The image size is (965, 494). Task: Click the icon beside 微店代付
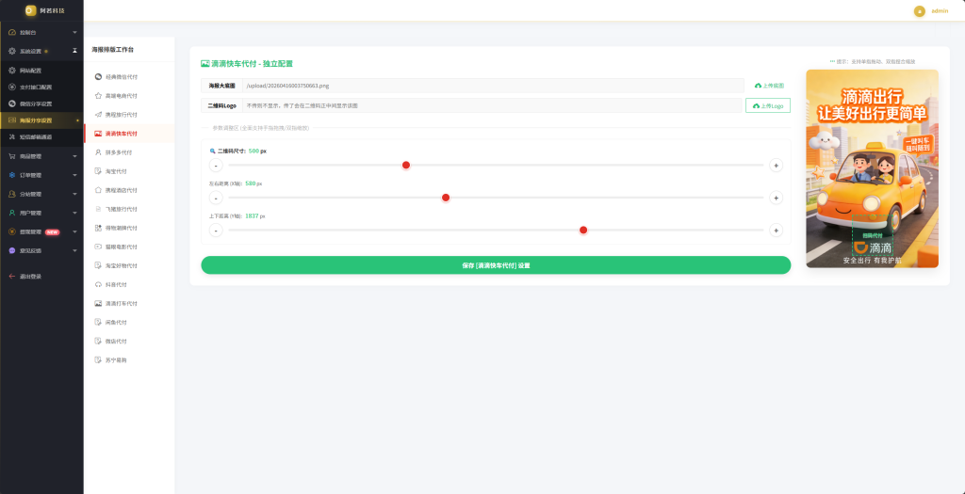(x=98, y=342)
